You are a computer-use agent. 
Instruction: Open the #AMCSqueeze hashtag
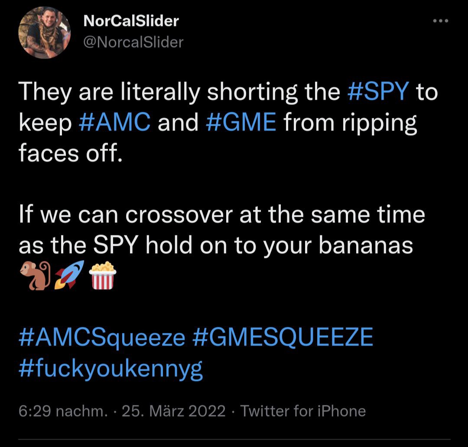pos(102,337)
